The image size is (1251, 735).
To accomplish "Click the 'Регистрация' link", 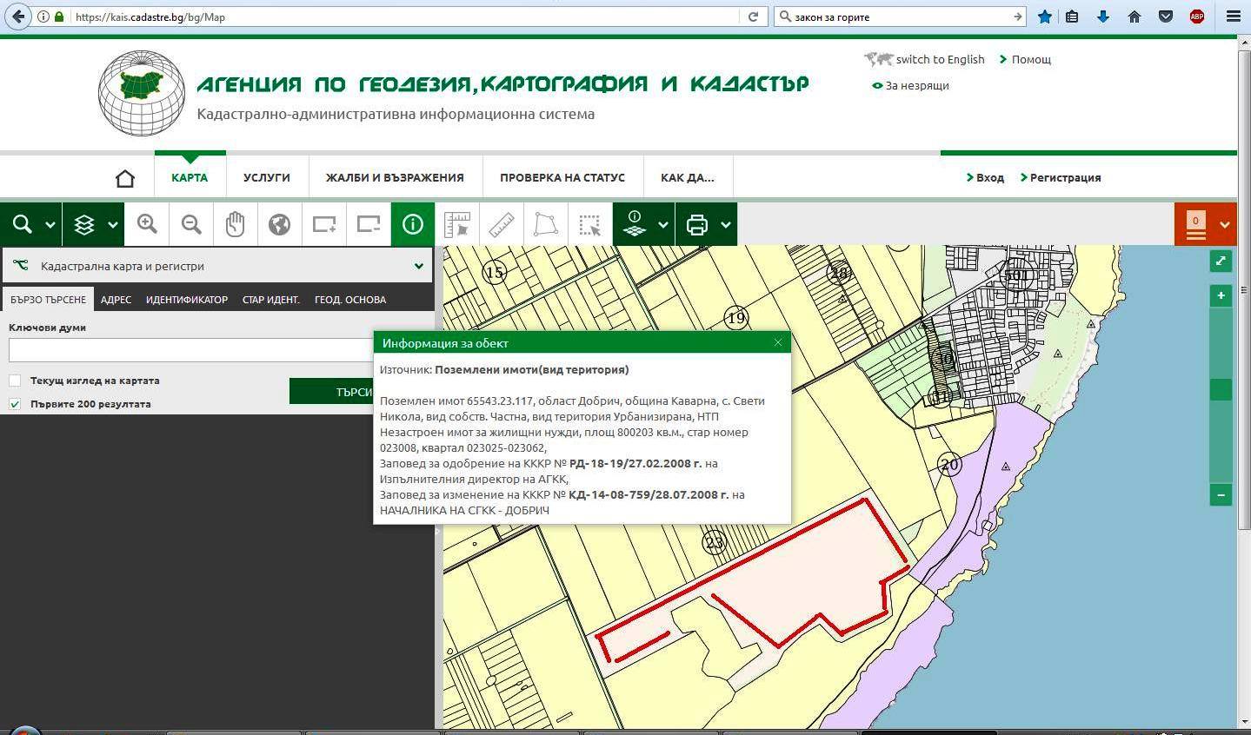I will (x=1065, y=177).
